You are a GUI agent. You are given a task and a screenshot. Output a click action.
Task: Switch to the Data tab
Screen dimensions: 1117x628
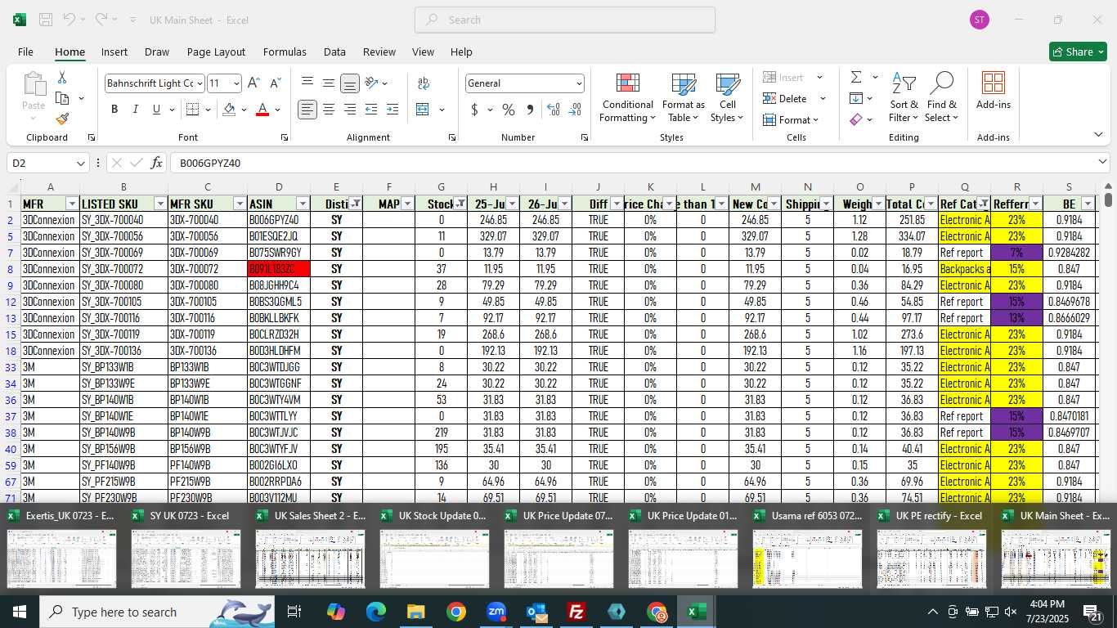coord(334,52)
